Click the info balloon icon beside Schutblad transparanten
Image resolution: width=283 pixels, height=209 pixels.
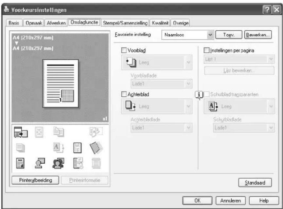(199, 94)
